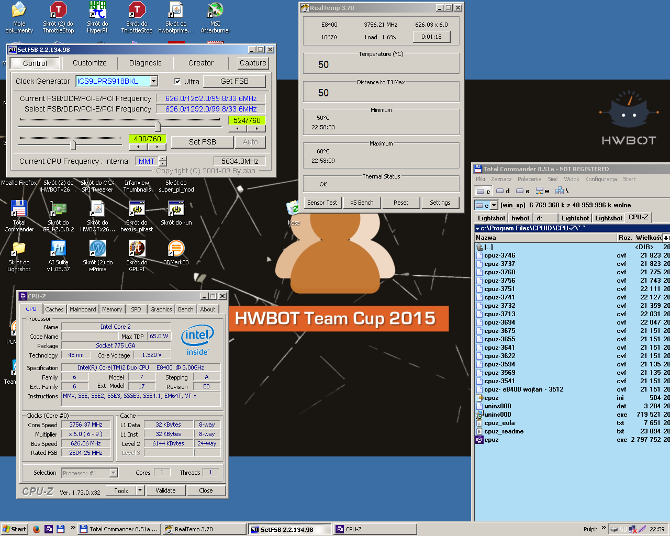Image resolution: width=670 pixels, height=536 pixels.
Task: Select drive c button in Total Commander
Action: click(483, 191)
